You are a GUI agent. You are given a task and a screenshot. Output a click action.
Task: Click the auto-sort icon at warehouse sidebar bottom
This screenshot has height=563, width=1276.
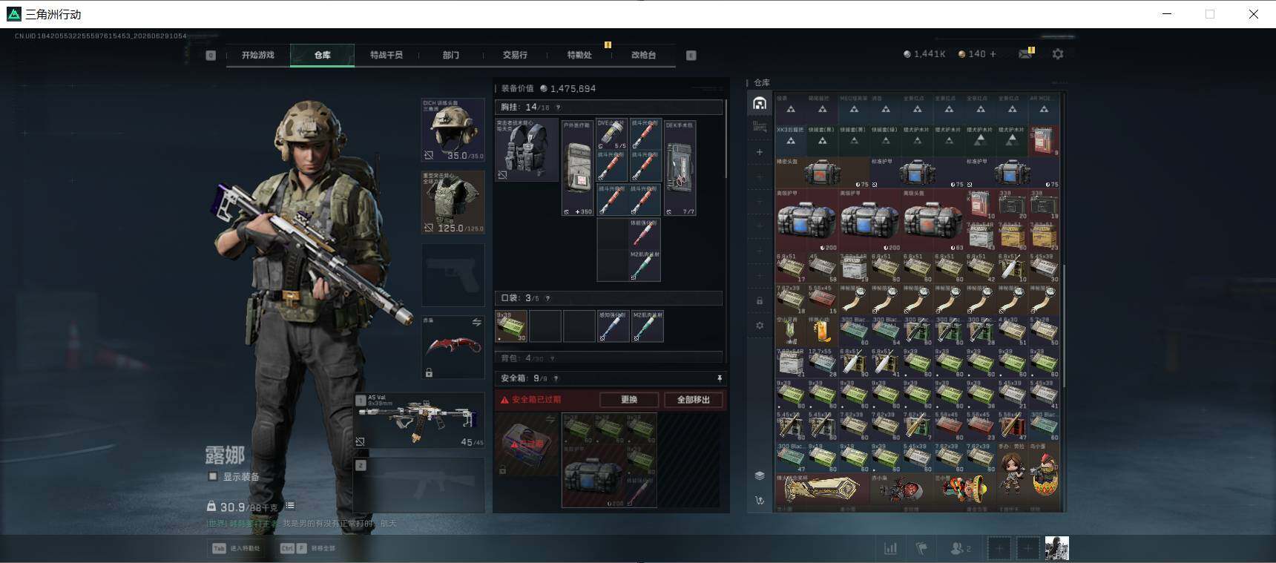point(759,501)
